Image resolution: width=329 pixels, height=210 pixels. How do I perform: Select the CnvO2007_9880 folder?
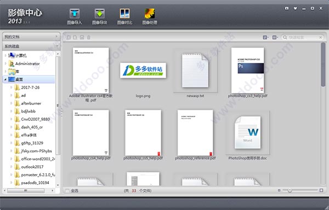(x=35, y=119)
